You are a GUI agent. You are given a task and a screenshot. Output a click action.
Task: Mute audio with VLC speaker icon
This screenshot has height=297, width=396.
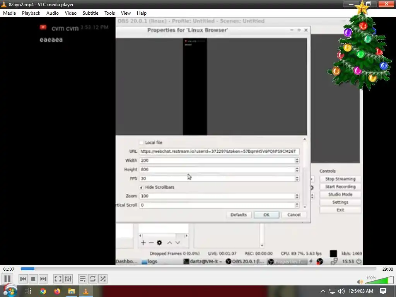[360, 282]
